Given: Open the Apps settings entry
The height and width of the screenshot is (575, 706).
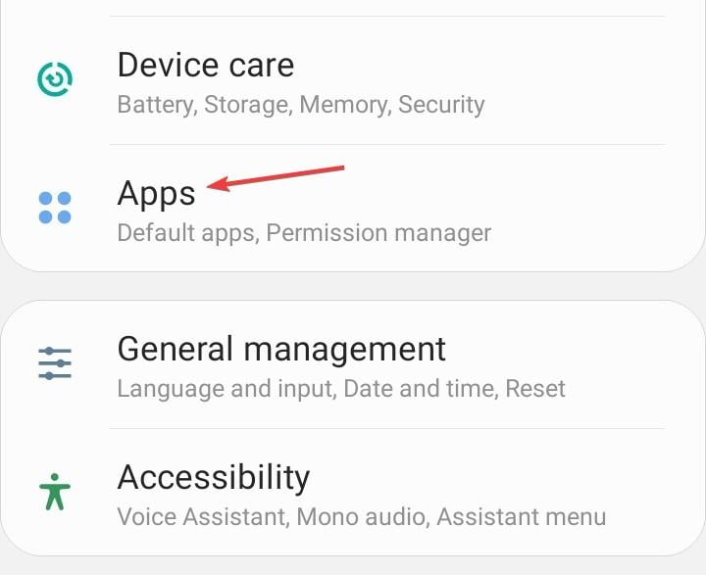Looking at the screenshot, I should click(156, 192).
